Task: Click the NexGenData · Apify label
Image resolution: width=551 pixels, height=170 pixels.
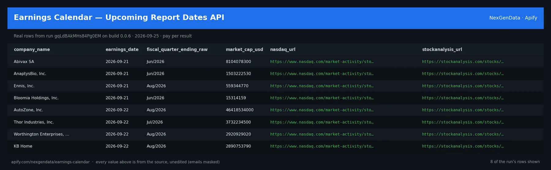Action: (x=513, y=18)
